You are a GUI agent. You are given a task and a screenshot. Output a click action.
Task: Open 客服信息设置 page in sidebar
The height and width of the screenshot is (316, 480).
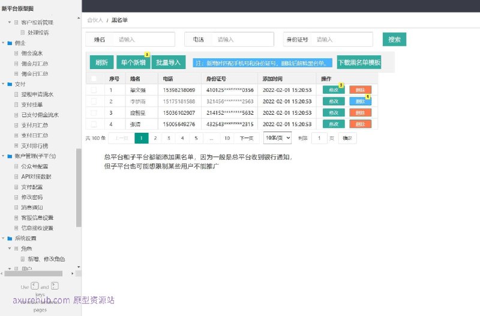point(37,217)
